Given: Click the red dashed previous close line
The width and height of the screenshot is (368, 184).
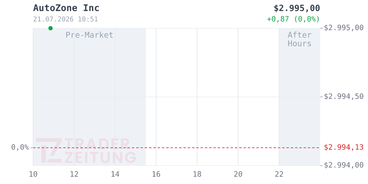Looking at the screenshot, I should coord(177,148).
